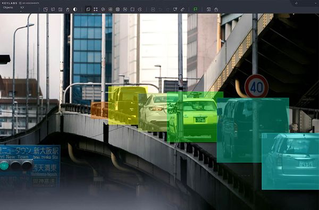Open the My Assignments link
The height and width of the screenshot is (210, 319).
click(29, 3)
